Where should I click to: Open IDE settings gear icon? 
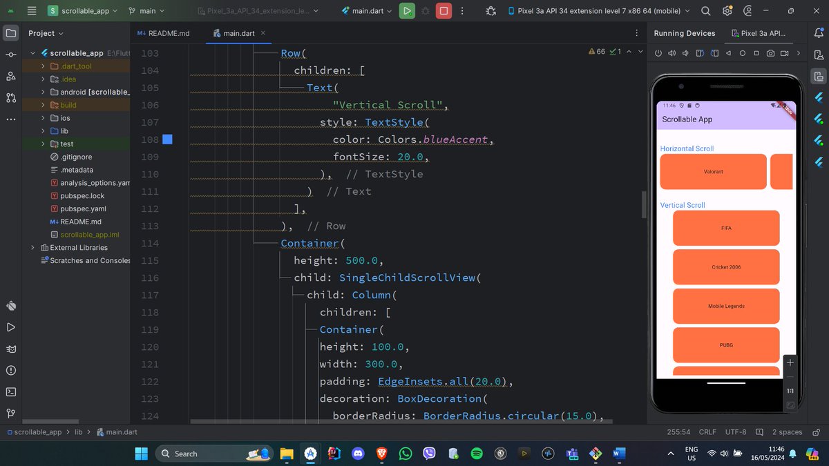727,11
